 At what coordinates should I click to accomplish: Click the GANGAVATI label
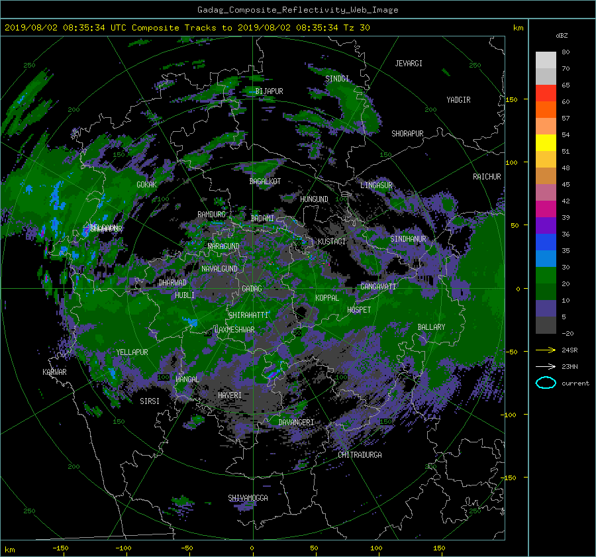click(378, 287)
